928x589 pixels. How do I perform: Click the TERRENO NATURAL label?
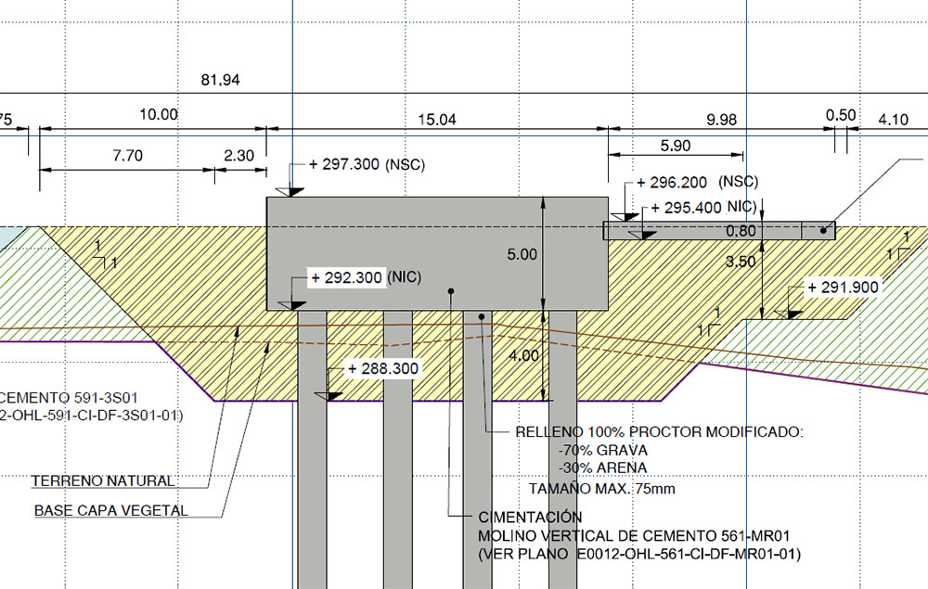point(102,480)
